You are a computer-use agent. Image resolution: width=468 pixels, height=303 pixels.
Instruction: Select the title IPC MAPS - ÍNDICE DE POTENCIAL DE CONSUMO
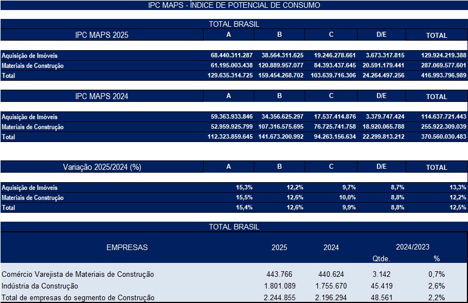(234, 5)
